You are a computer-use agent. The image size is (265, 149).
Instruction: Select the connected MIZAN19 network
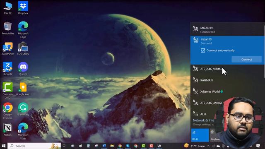[x=227, y=30]
